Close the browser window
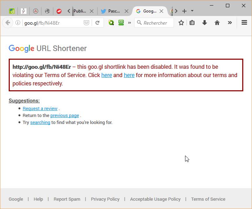Viewport: 252px width, 209px height. 244,6
